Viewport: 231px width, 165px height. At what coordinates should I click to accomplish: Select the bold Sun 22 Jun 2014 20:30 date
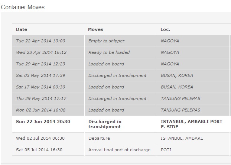(x=43, y=122)
